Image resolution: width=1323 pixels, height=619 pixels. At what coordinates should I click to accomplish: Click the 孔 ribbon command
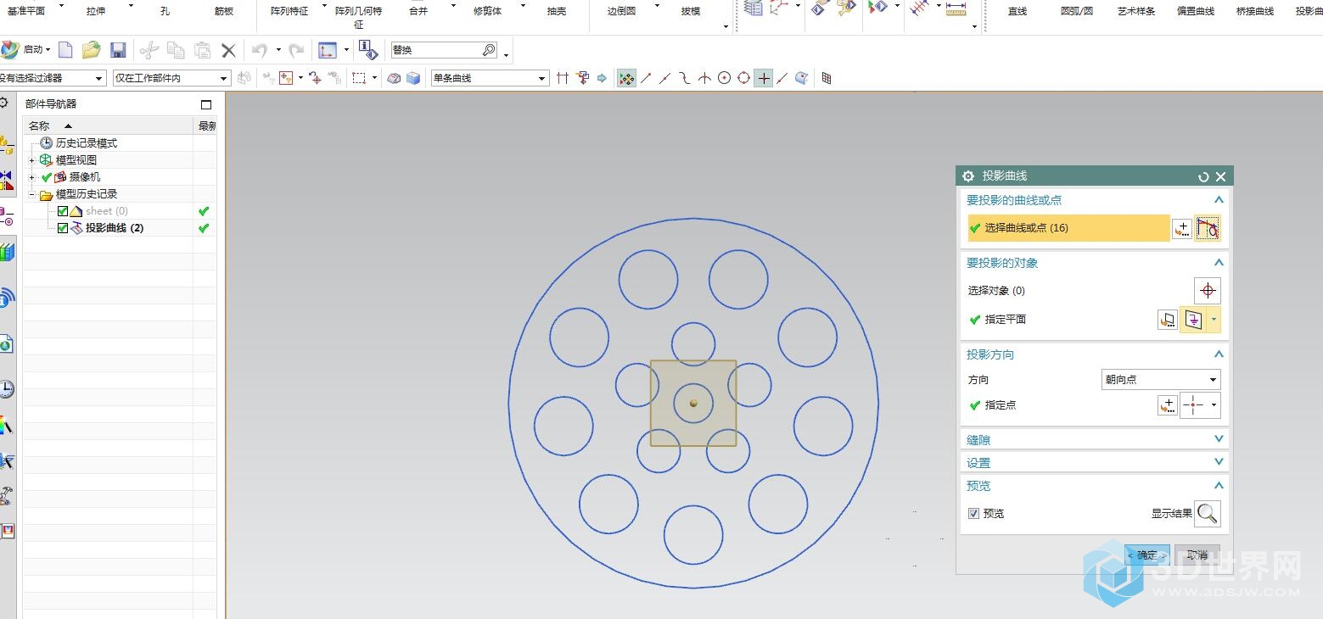[x=165, y=11]
